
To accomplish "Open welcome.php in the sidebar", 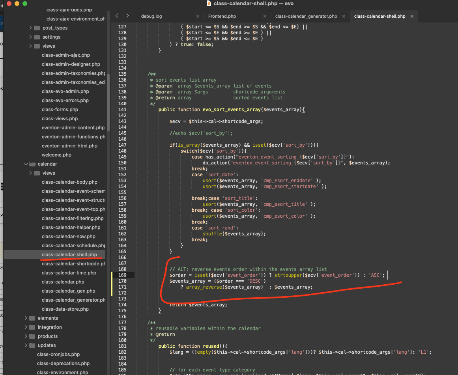I will point(56,155).
